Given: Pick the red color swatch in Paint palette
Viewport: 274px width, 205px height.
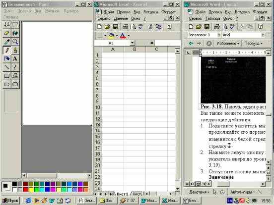Looking at the screenshot, I should (25, 189).
